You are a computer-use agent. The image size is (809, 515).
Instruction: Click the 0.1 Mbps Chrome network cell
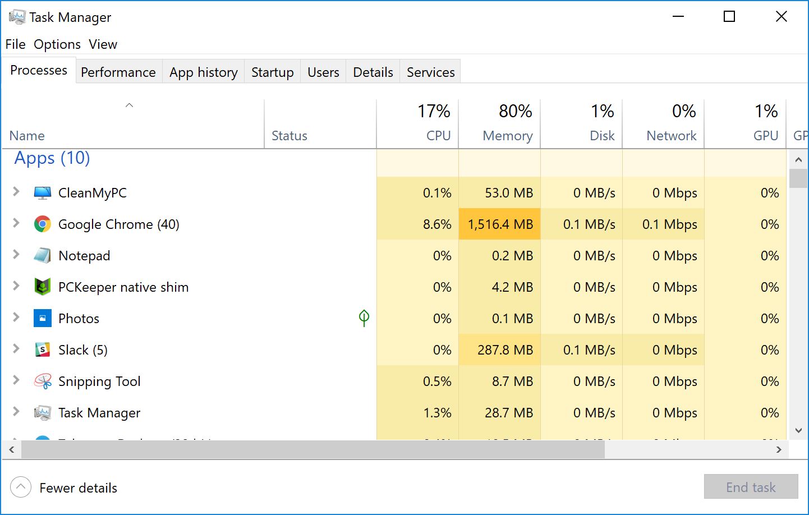click(664, 224)
